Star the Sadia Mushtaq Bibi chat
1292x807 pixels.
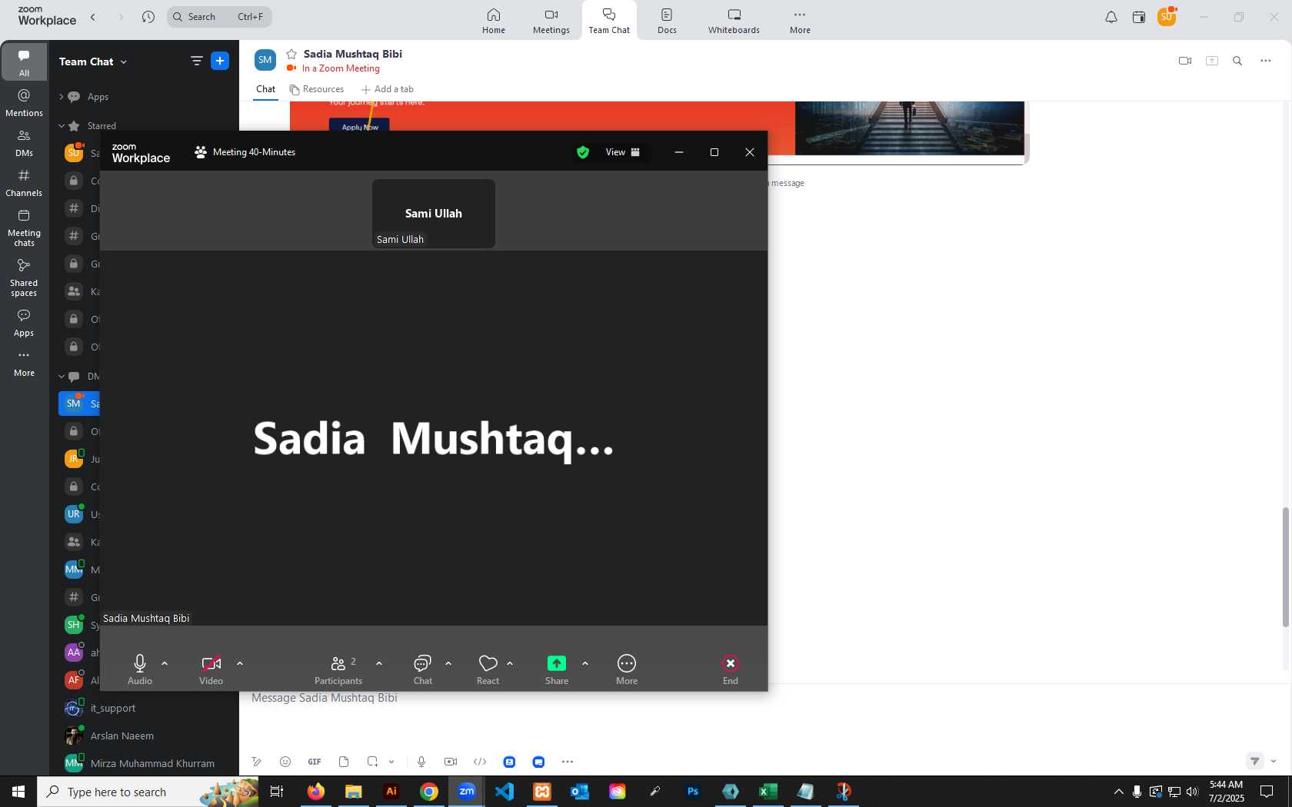coord(291,54)
